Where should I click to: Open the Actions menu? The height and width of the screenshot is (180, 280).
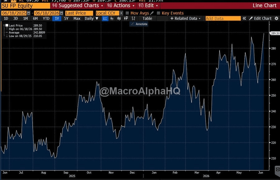(x=121, y=6)
